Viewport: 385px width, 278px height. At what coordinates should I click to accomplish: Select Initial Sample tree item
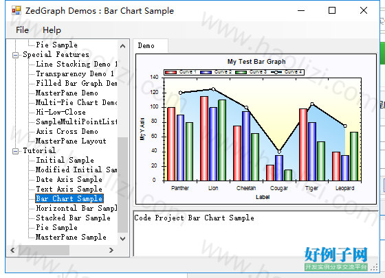(65, 161)
